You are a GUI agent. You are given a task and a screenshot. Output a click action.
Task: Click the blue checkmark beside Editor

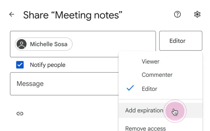[x=130, y=88]
